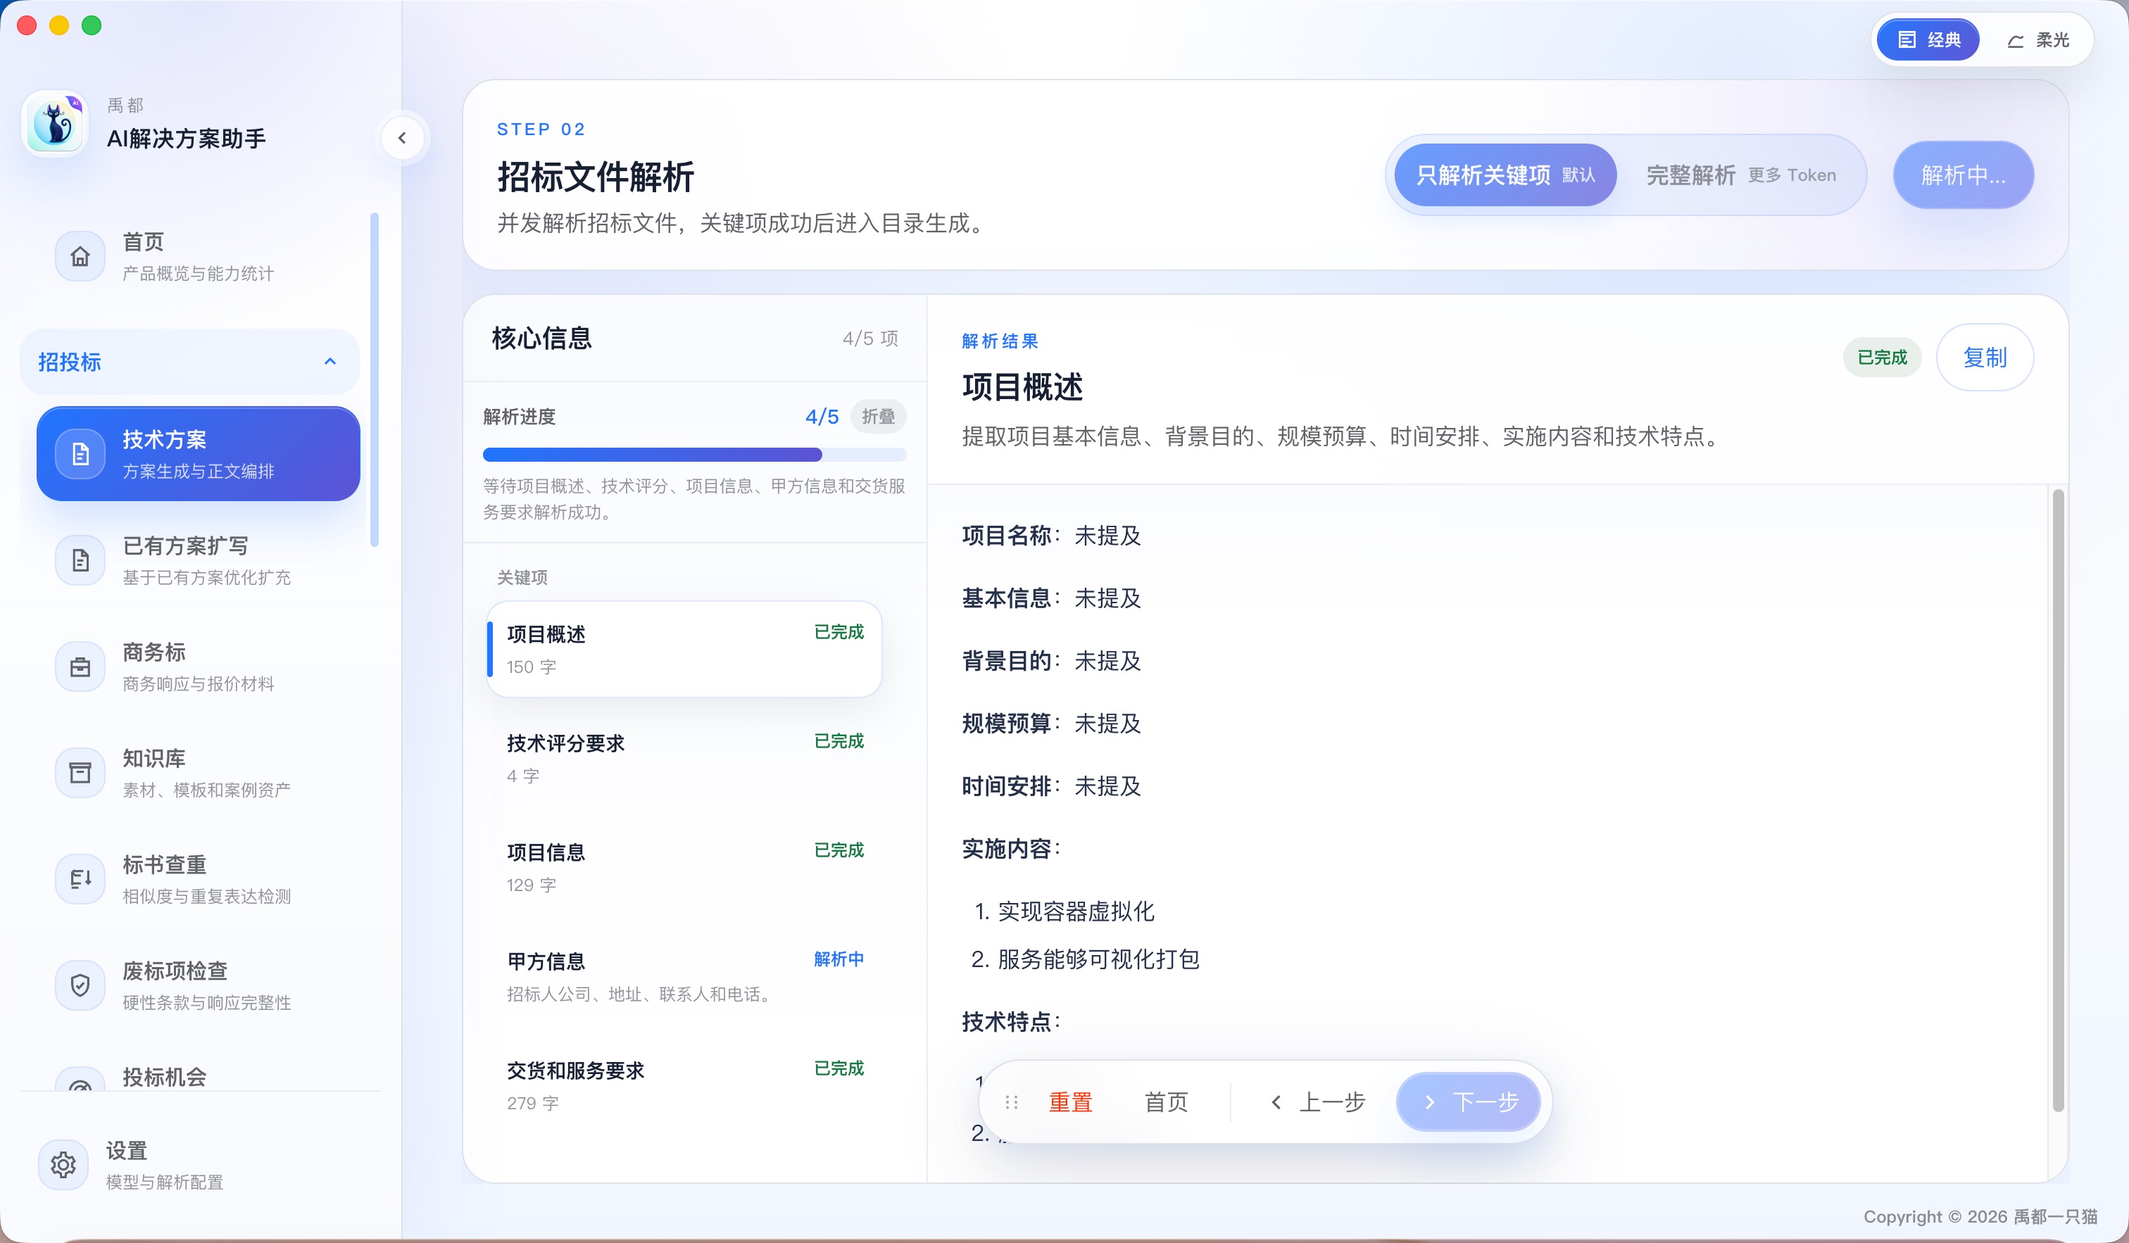This screenshot has height=1243, width=2129.
Task: Click the document icon in 技术方案
Action: (x=80, y=454)
